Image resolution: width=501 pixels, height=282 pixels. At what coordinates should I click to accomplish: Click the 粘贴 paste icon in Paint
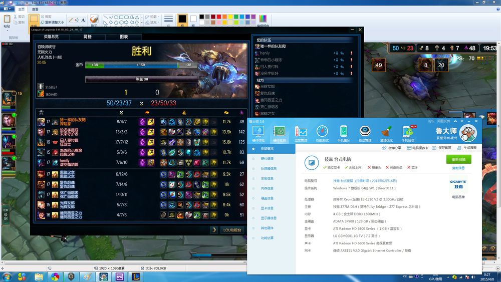(7, 19)
